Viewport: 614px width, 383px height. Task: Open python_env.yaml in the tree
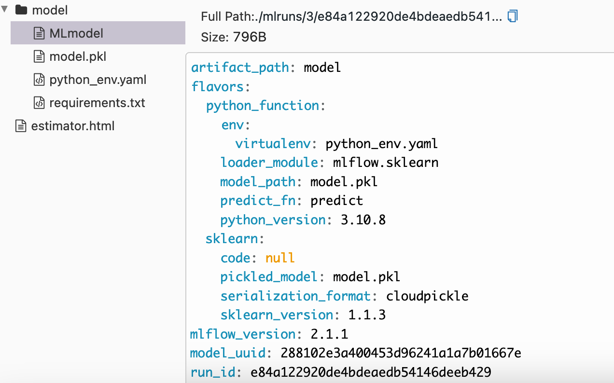click(x=98, y=80)
